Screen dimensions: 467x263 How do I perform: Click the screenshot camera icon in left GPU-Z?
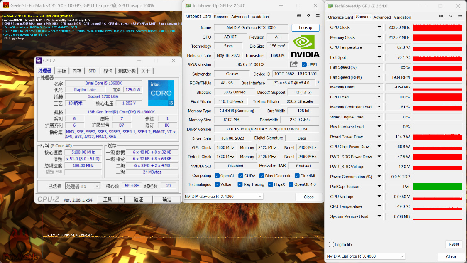(299, 15)
